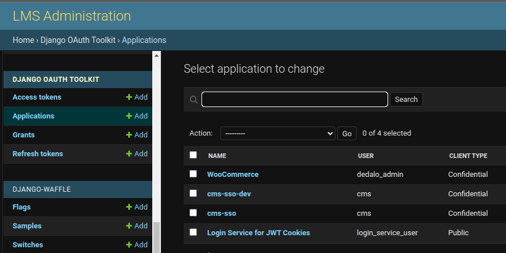Screen dimensions: 506x253
Task: Click the Search button
Action: pyautogui.click(x=406, y=100)
